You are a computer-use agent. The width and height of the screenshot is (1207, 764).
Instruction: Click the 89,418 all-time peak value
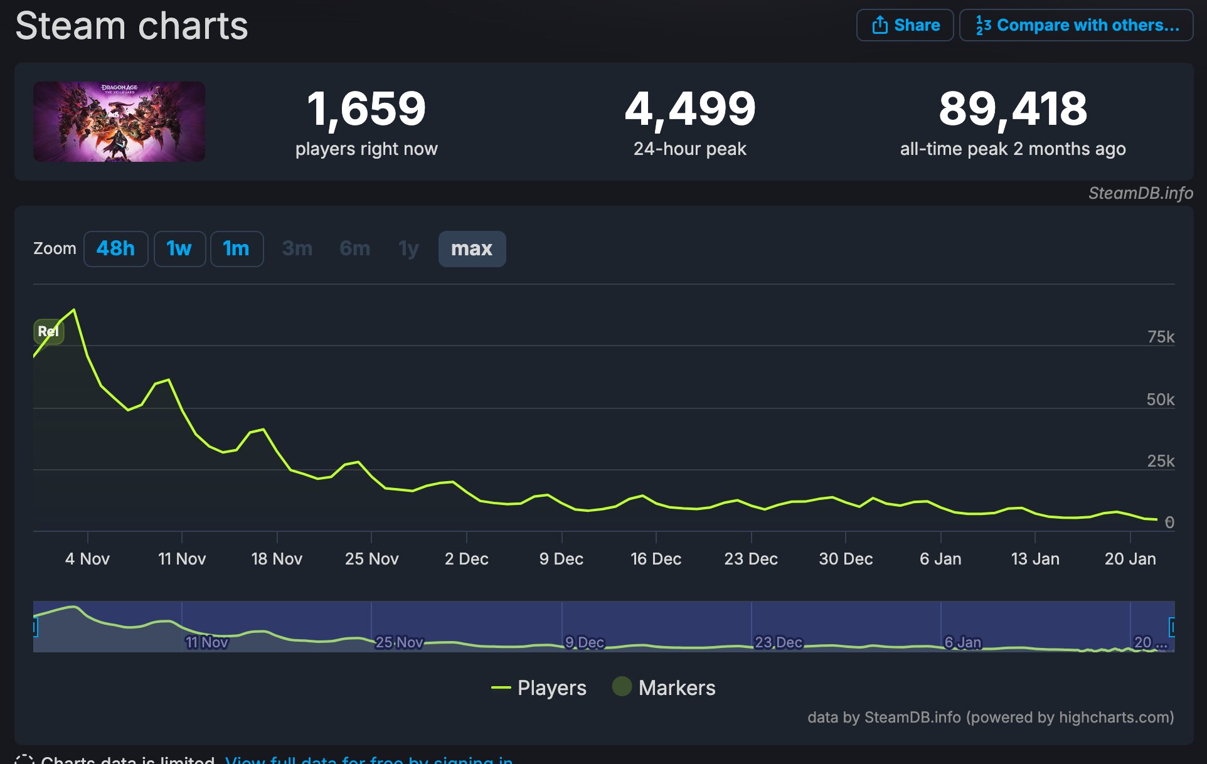click(x=1013, y=108)
